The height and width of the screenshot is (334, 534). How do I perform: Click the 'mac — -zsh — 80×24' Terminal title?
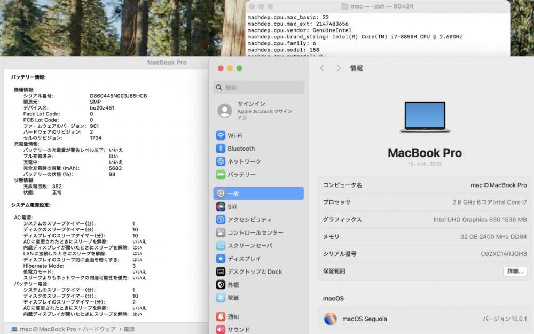pos(382,6)
